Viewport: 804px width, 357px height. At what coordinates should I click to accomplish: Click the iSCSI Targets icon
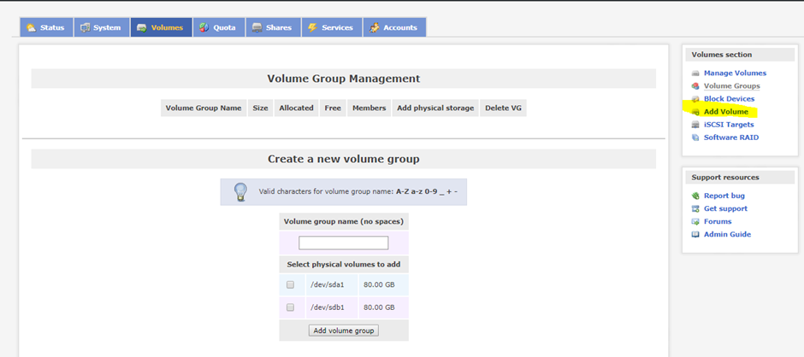click(695, 125)
